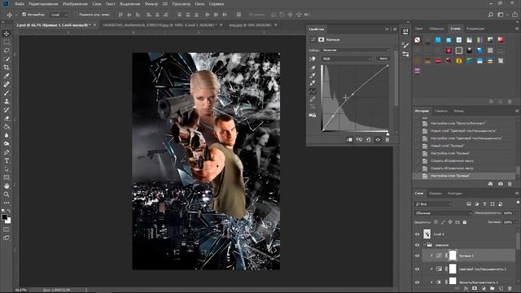Open the Файл menu

click(20, 4)
